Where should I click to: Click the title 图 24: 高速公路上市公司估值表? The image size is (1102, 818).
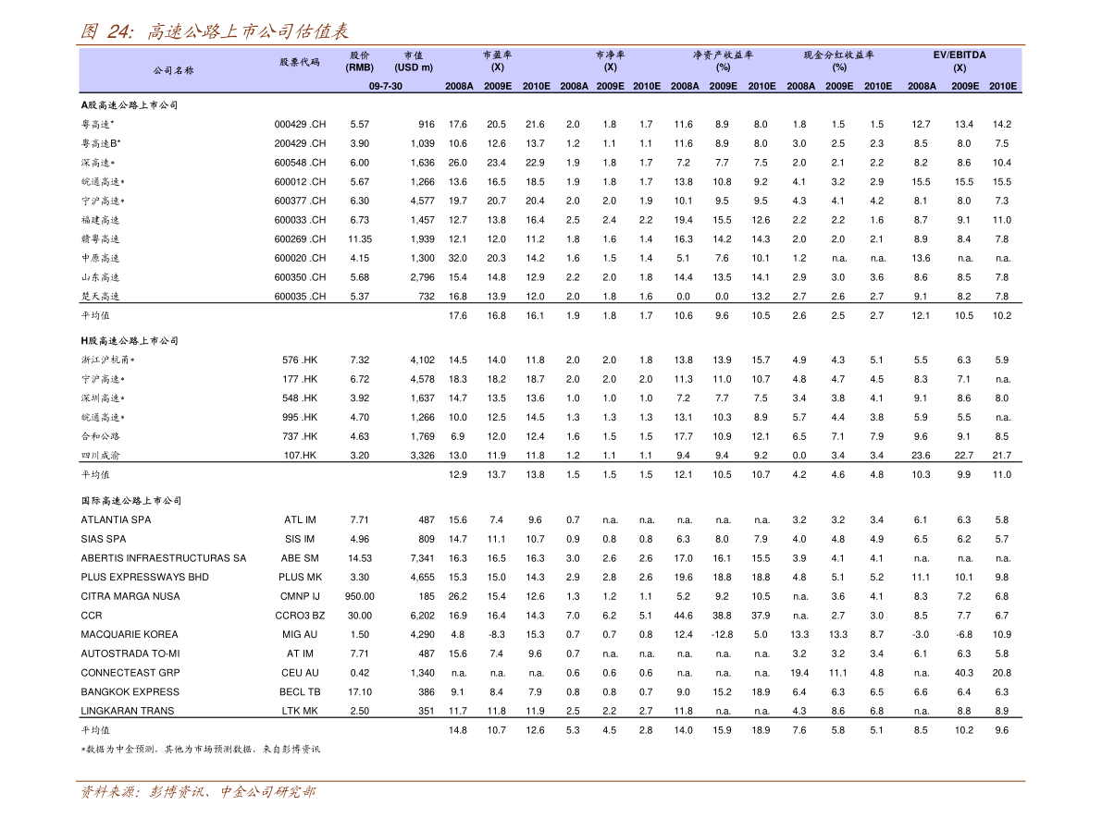pyautogui.click(x=215, y=31)
